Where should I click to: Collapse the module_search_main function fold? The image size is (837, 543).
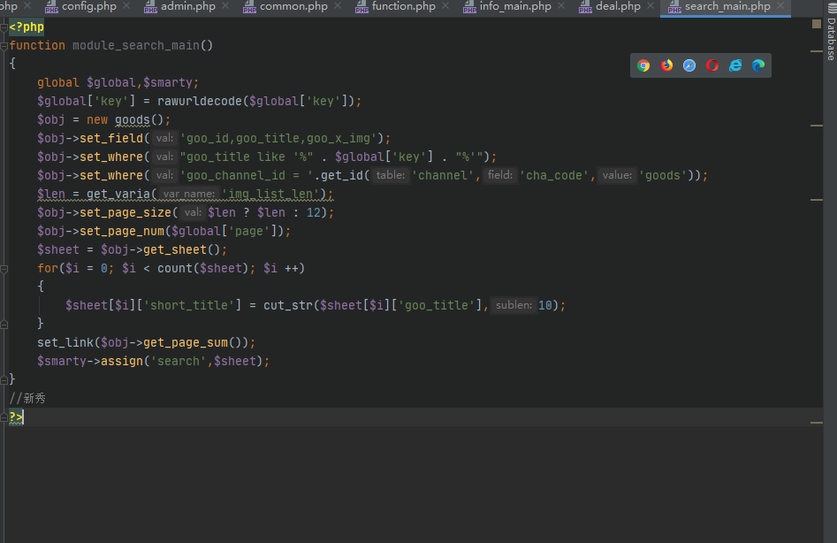coord(4,46)
